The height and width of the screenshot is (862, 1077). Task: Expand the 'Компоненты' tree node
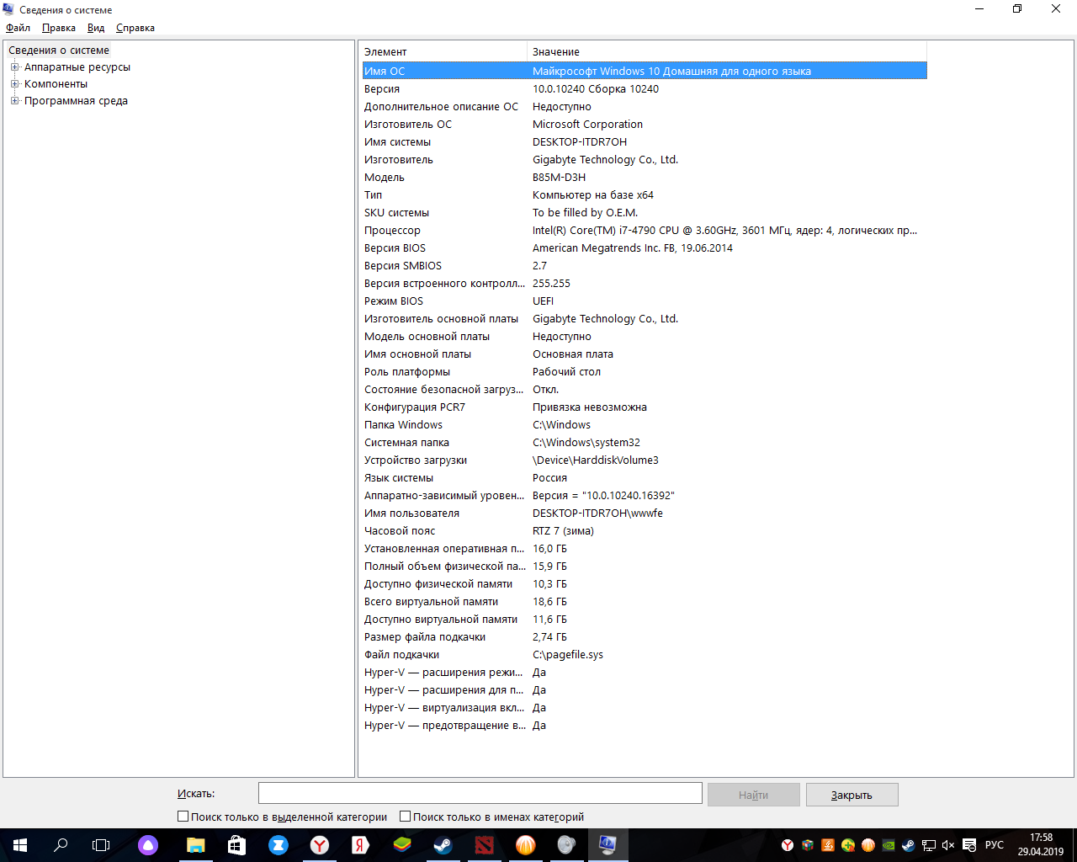pyautogui.click(x=14, y=84)
